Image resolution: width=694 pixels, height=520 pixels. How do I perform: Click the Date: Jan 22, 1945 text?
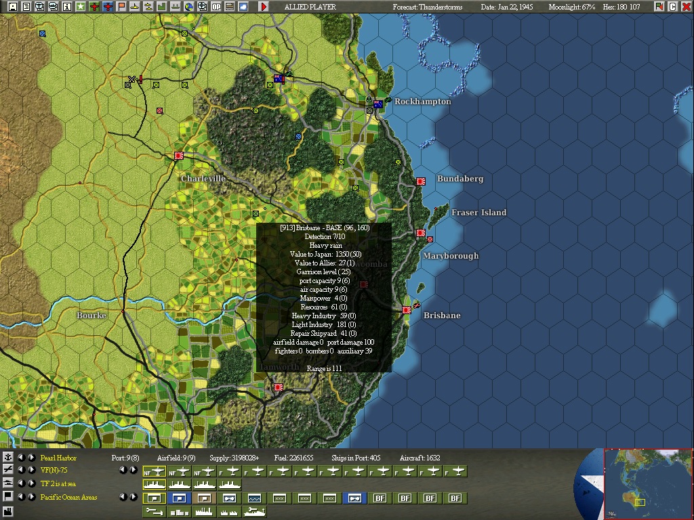pyautogui.click(x=507, y=7)
